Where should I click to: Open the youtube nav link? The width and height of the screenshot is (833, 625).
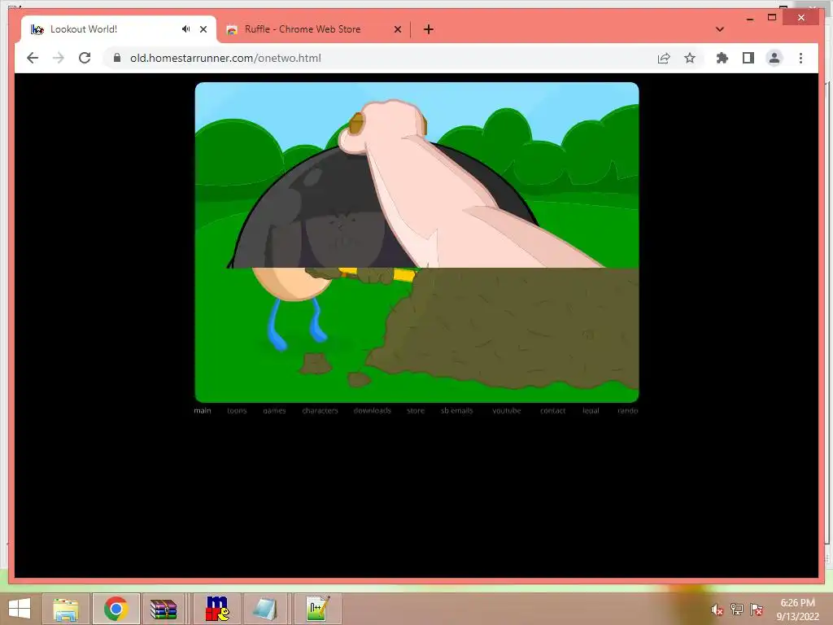point(506,410)
